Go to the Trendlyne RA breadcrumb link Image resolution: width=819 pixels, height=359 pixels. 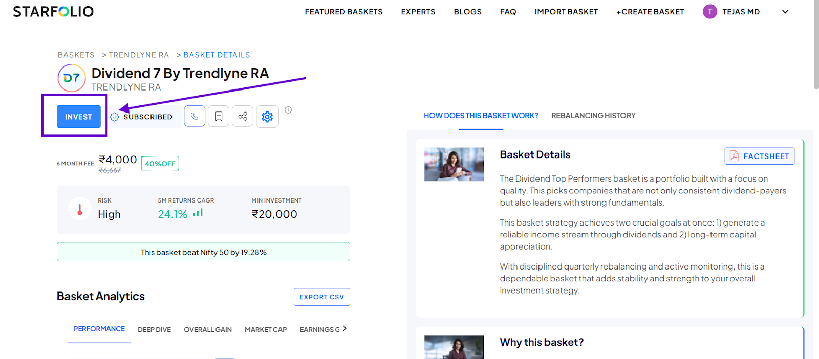(x=139, y=55)
